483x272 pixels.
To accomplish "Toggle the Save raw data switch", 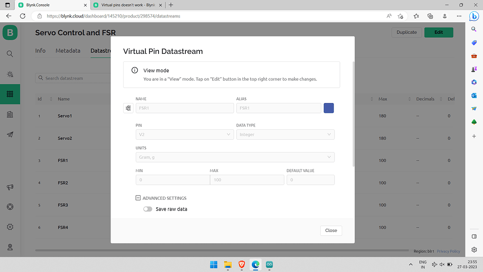I will click(x=148, y=209).
